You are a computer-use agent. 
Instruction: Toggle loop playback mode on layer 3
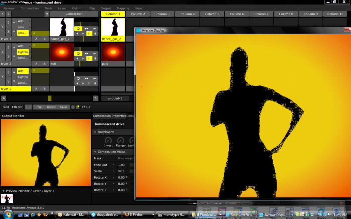pyautogui.click(x=78, y=29)
